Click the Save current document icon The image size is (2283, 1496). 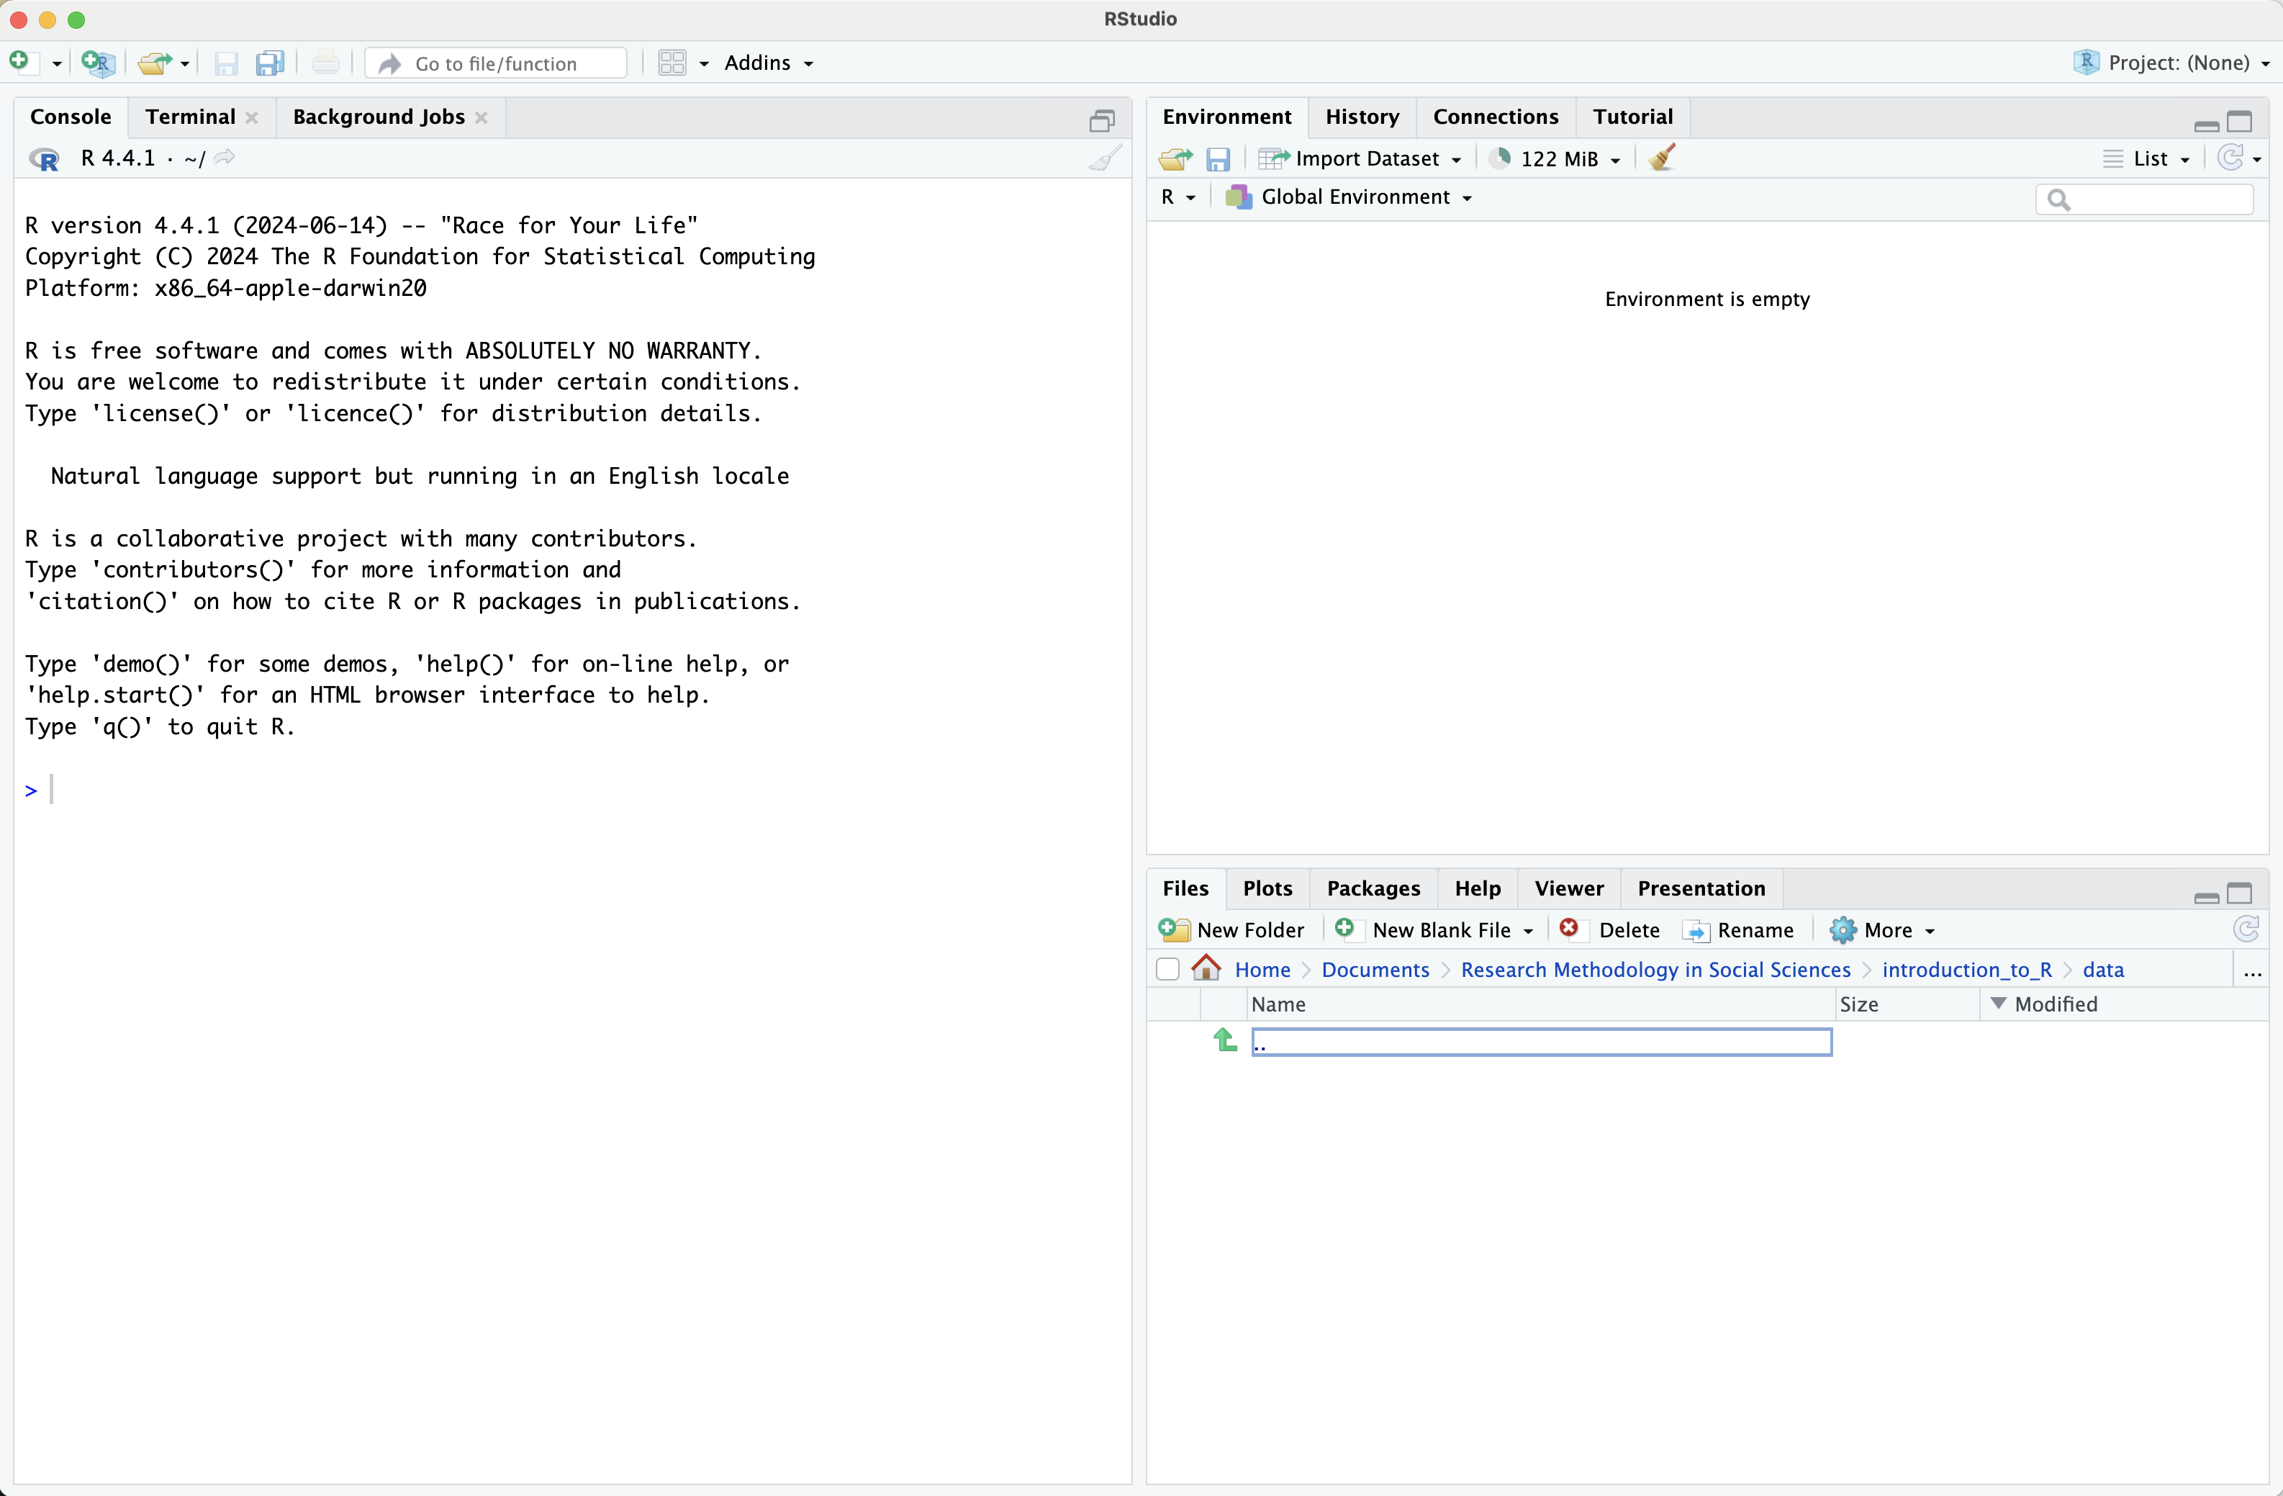pos(225,63)
